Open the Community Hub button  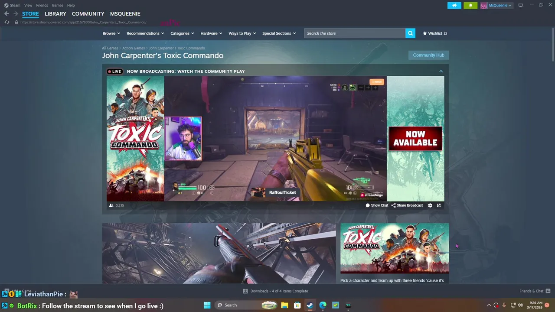[x=428, y=55]
